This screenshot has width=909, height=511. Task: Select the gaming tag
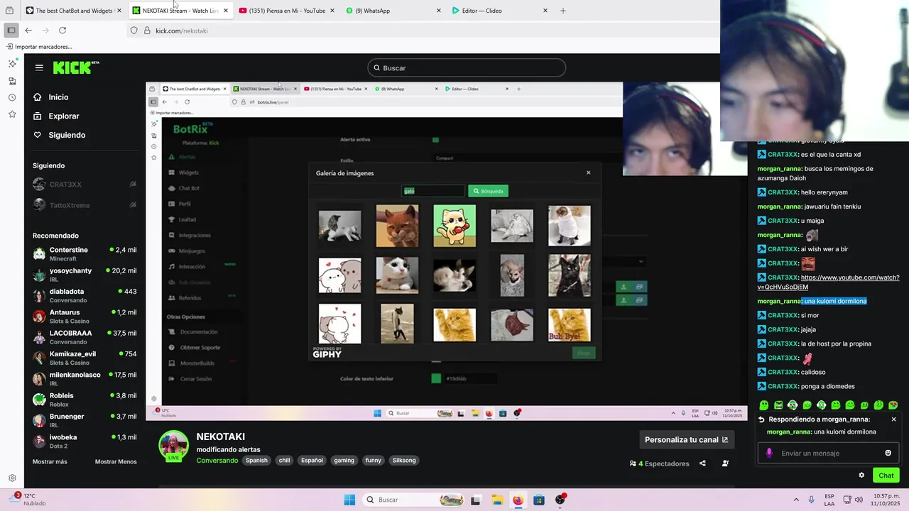344,461
